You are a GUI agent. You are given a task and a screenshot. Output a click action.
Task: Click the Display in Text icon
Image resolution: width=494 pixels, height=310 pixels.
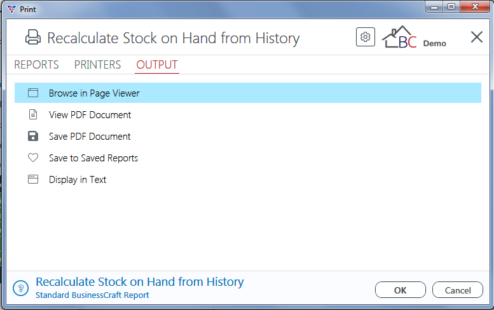(x=33, y=179)
